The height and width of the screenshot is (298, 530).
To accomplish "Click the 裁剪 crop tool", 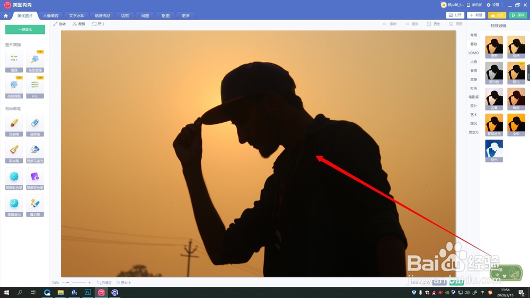I will 79,24.
